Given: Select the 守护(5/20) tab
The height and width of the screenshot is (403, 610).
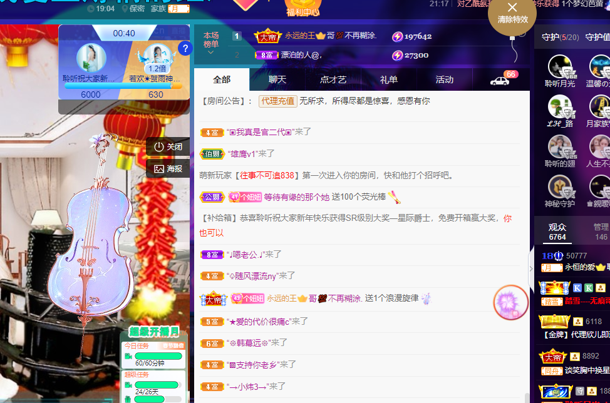Looking at the screenshot, I should click(x=560, y=38).
